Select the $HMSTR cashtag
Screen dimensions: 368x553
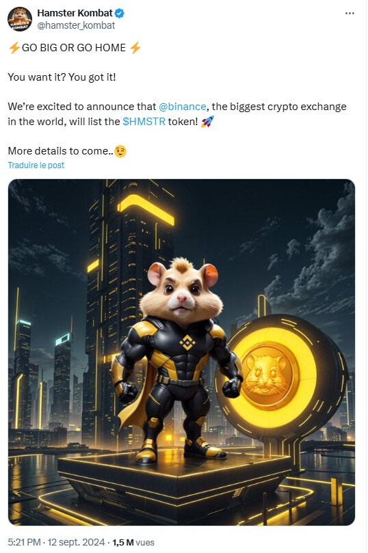click(144, 121)
